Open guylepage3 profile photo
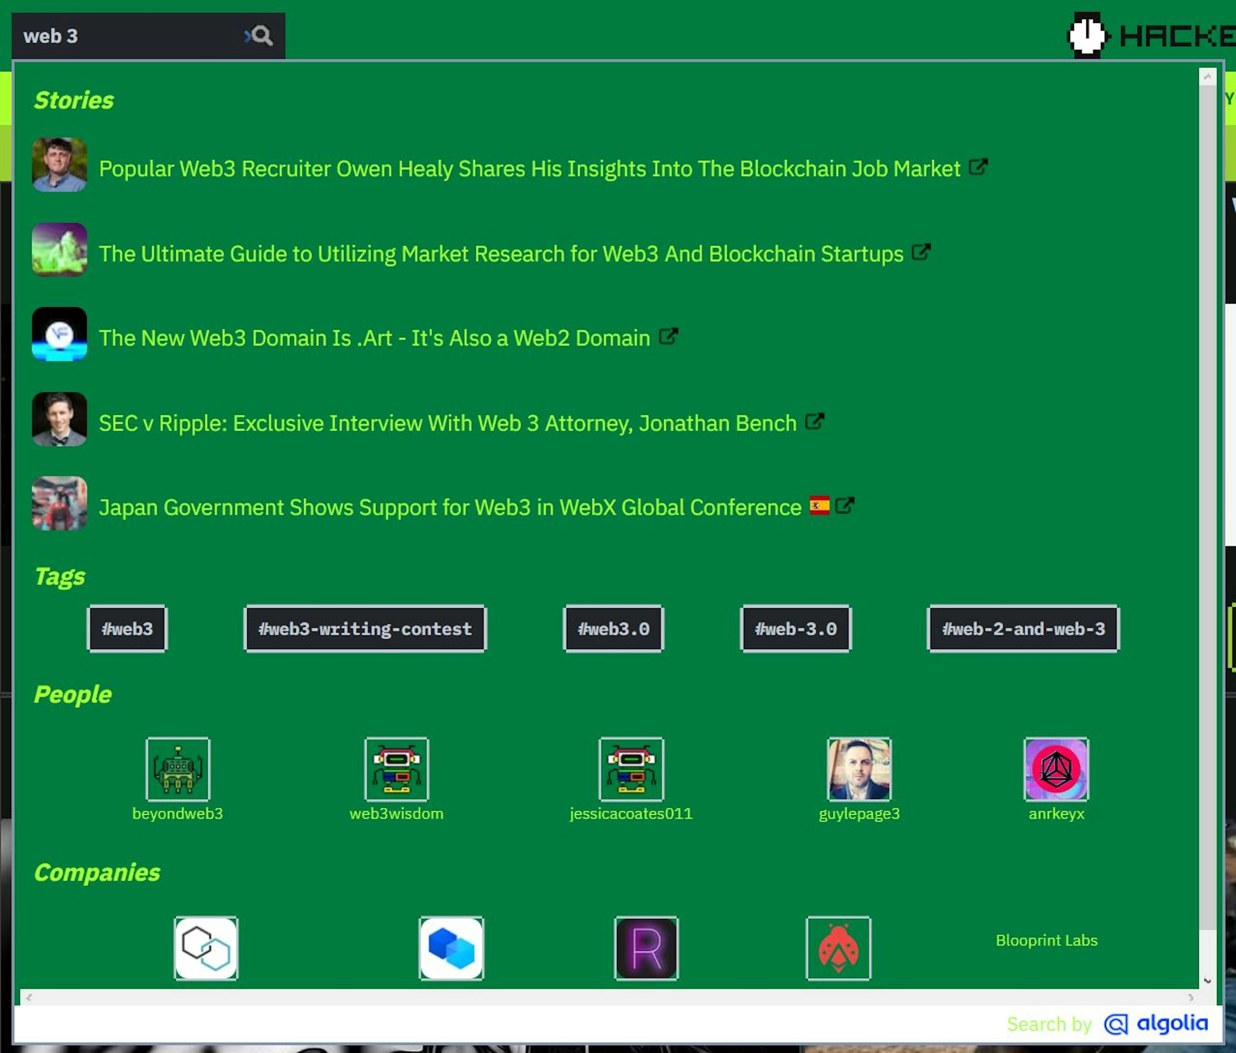The width and height of the screenshot is (1236, 1053). coord(859,769)
